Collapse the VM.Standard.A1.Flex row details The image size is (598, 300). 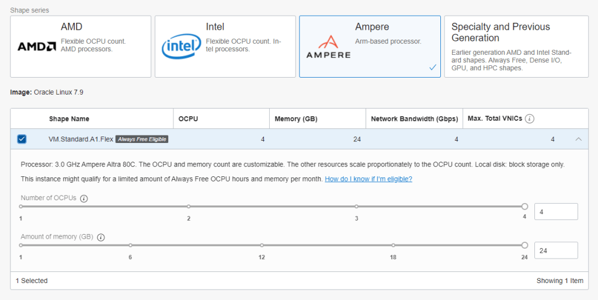(x=578, y=139)
